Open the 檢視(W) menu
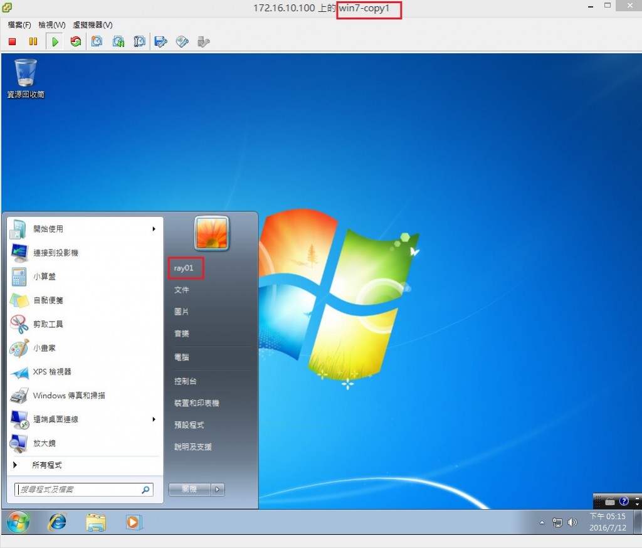Screen dimensions: 642x548 tap(52, 25)
